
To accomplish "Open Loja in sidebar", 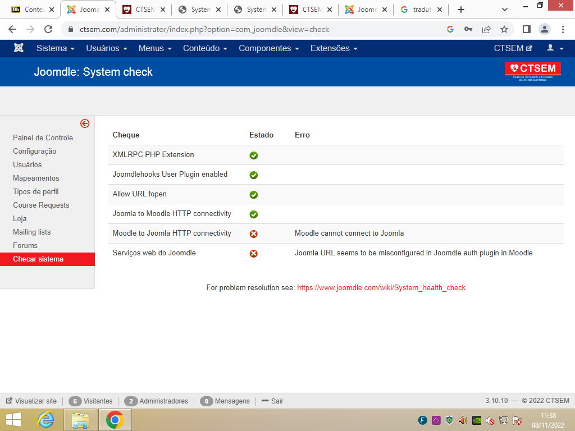I will coord(20,218).
